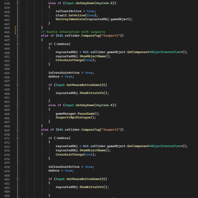Viewport: 198px width, 198px height.
Task: Collapse the GetMouseButtonDown block at line 481
Action: (17, 179)
